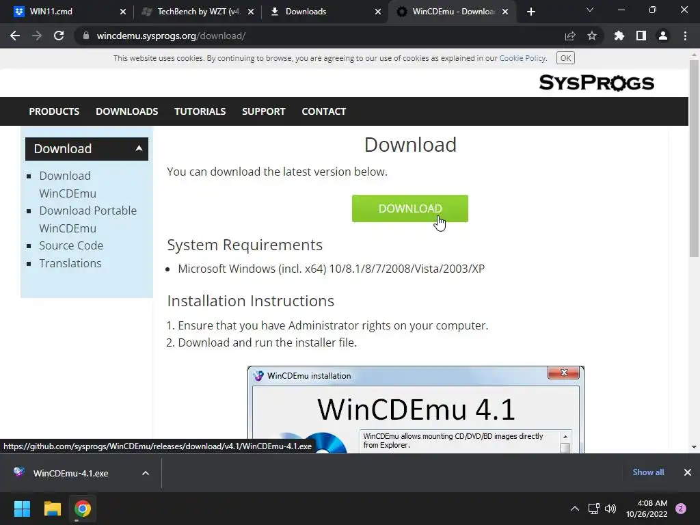The image size is (700, 525).
Task: Reload the current page
Action: [x=59, y=36]
